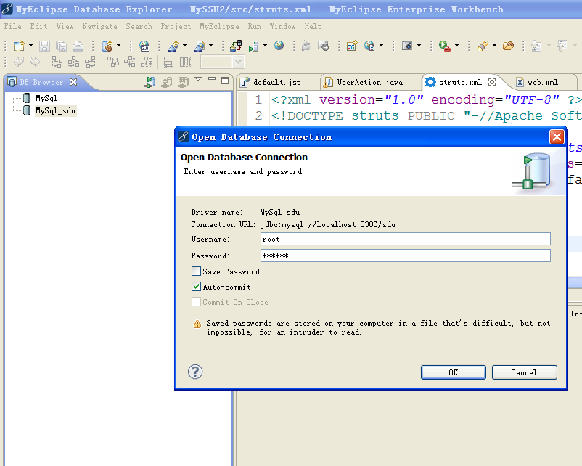Click the previous annotation arrow icon
The width and height of the screenshot is (582, 466).
pyautogui.click(x=562, y=45)
